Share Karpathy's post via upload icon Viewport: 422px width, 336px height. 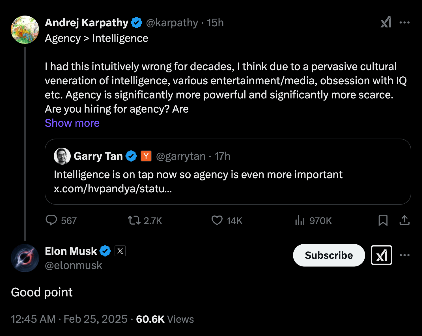coord(404,220)
